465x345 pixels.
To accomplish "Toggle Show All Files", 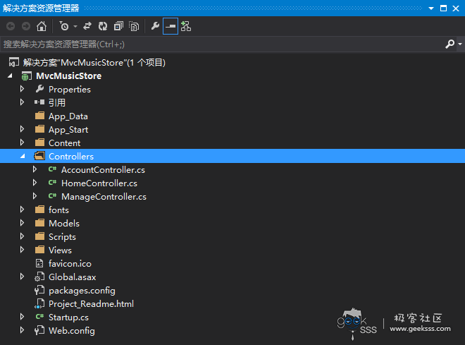I will pyautogui.click(x=134, y=26).
